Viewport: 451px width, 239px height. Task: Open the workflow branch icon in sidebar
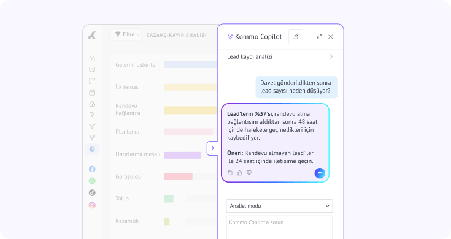coord(92,138)
